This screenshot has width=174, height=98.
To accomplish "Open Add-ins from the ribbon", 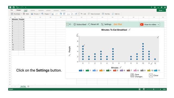I will (x=116, y=14).
